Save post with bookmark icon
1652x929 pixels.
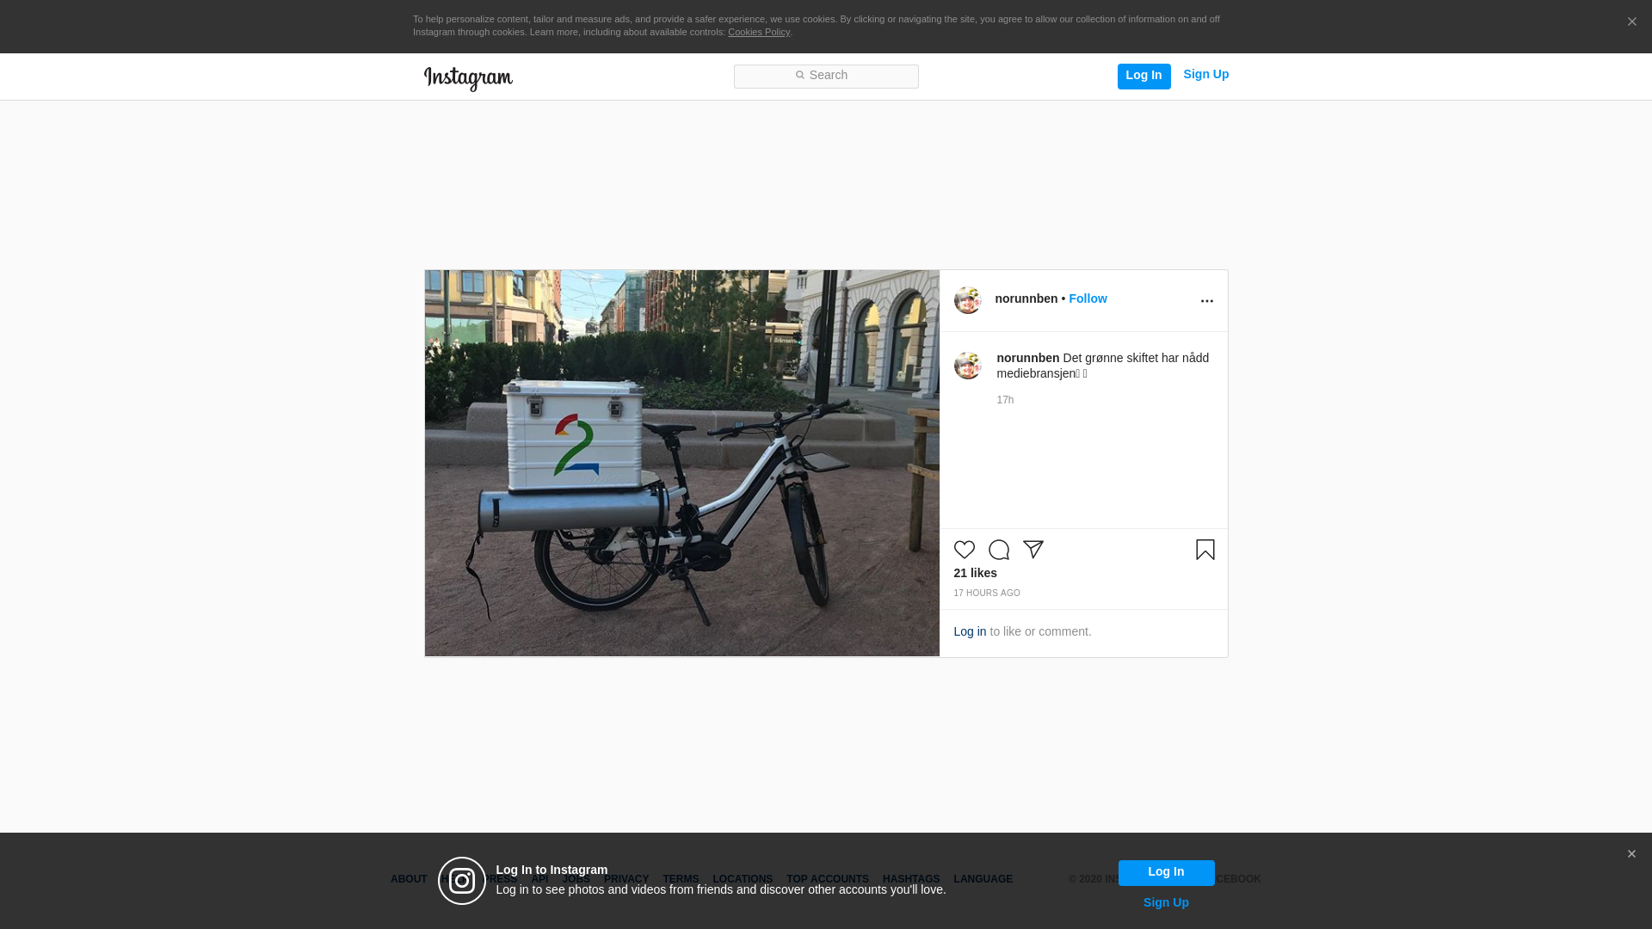1205,550
